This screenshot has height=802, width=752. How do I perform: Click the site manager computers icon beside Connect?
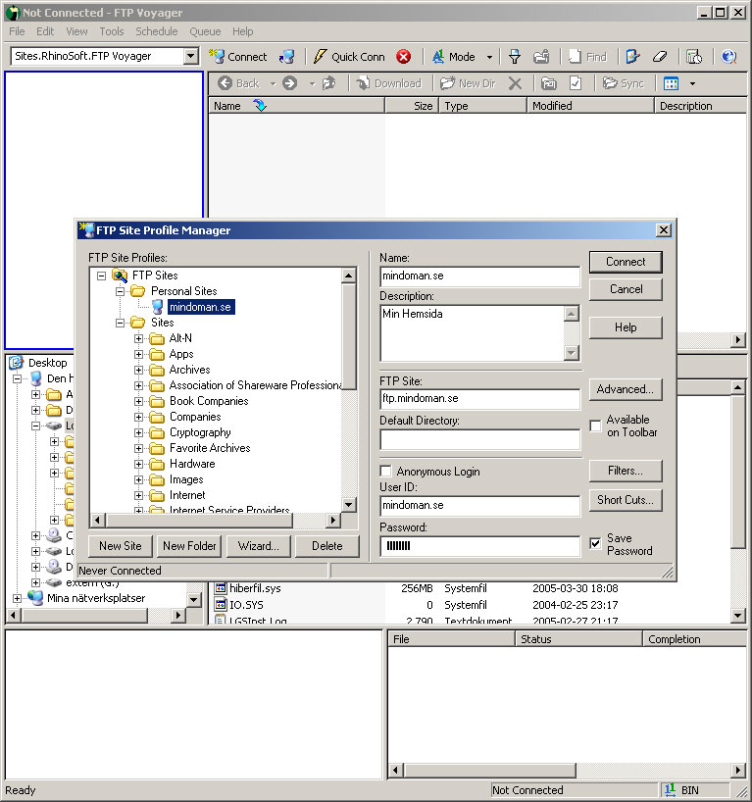pos(287,56)
